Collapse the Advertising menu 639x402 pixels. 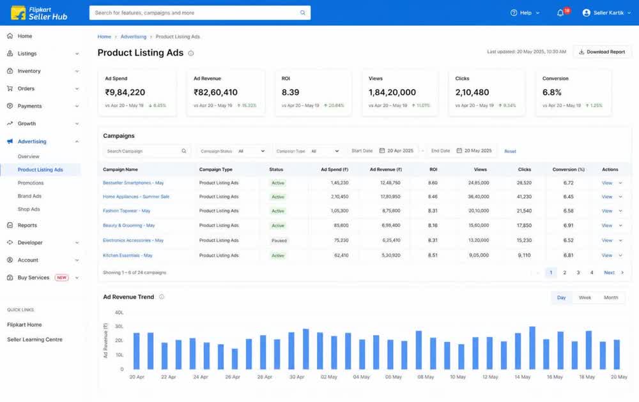[77, 142]
